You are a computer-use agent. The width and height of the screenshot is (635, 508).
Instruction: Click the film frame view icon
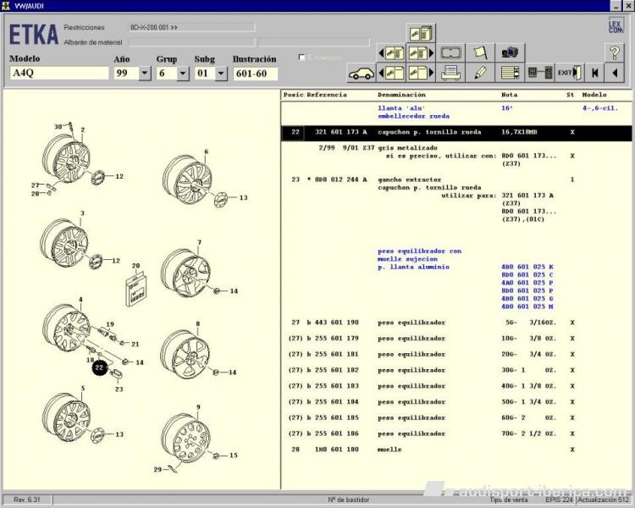pos(450,52)
